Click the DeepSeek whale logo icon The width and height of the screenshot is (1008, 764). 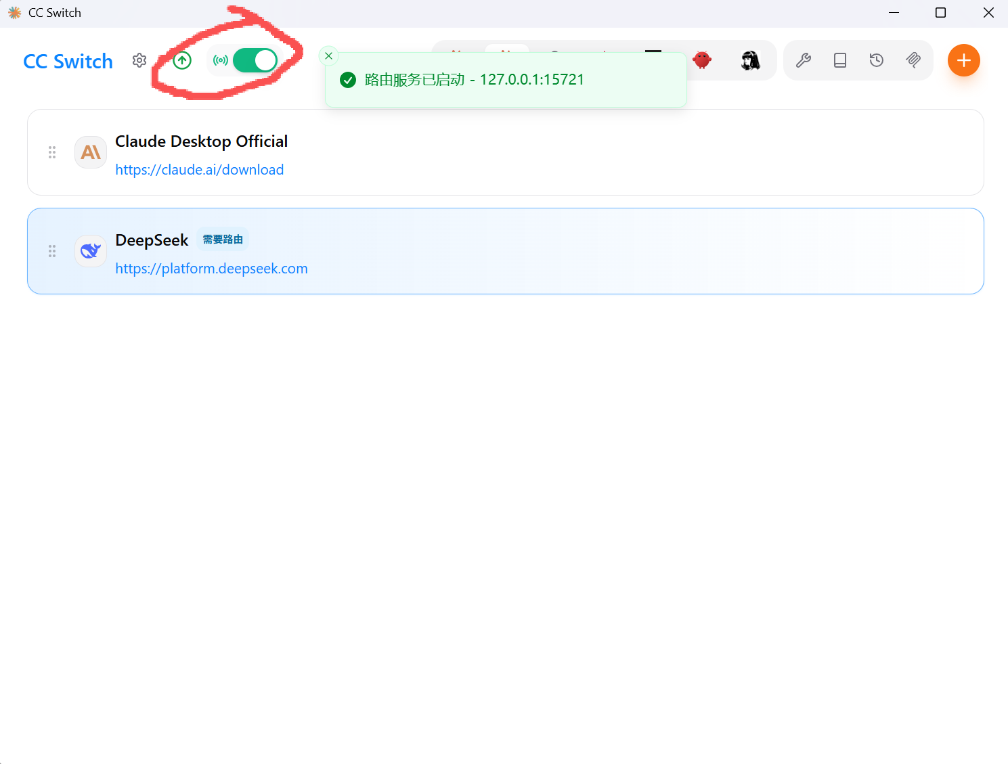tap(91, 251)
